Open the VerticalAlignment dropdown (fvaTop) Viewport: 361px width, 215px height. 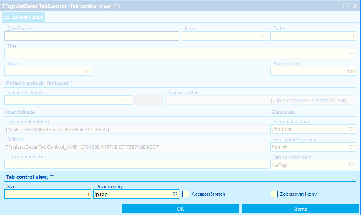pyautogui.click(x=351, y=165)
